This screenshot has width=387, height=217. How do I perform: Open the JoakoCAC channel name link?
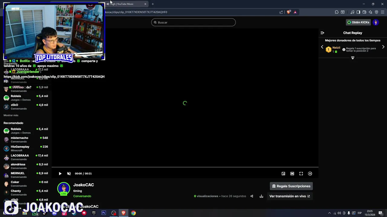pyautogui.click(x=83, y=185)
